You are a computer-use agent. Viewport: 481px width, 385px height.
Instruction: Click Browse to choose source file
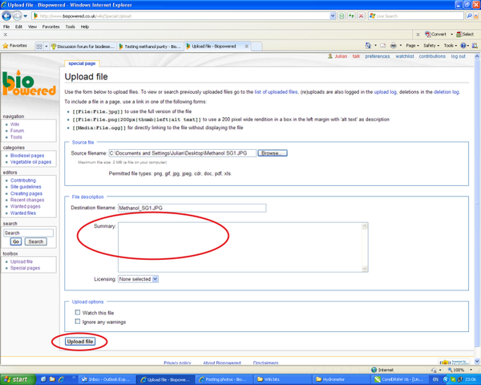[x=273, y=152]
